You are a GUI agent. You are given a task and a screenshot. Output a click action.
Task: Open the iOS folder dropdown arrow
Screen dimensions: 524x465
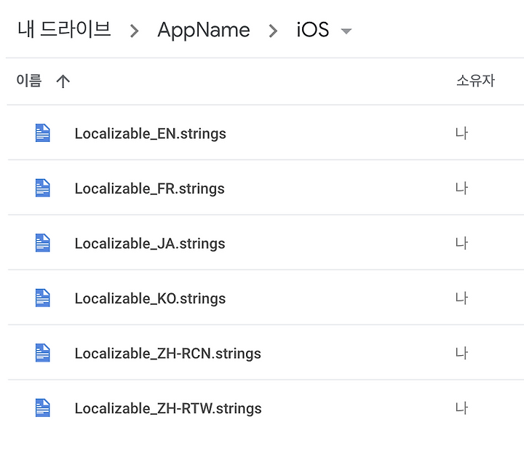(346, 31)
